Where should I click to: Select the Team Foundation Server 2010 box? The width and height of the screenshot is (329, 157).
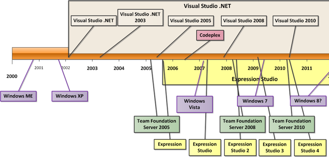(x=291, y=124)
